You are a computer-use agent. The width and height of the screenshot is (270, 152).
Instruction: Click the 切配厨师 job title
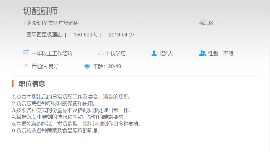pyautogui.click(x=40, y=11)
